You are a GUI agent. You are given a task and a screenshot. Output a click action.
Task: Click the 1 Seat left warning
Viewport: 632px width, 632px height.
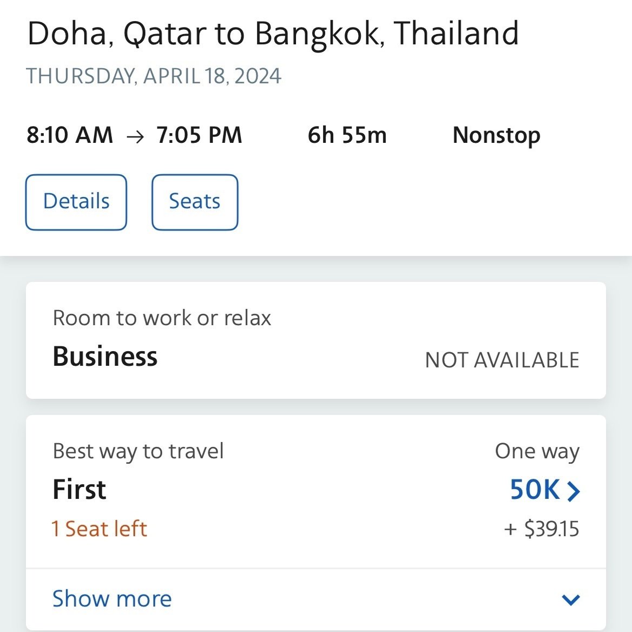click(99, 529)
